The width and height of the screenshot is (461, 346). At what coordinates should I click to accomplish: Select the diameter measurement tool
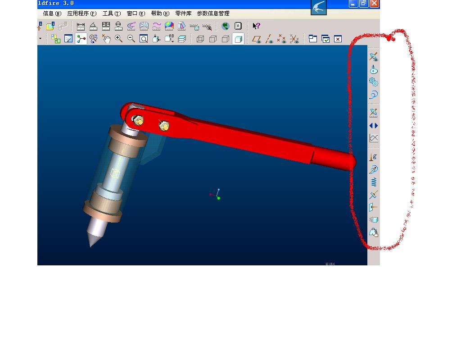coord(118,26)
